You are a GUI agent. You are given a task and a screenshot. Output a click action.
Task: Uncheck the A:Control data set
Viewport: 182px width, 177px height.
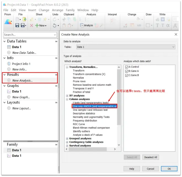pyautogui.click(x=127, y=67)
